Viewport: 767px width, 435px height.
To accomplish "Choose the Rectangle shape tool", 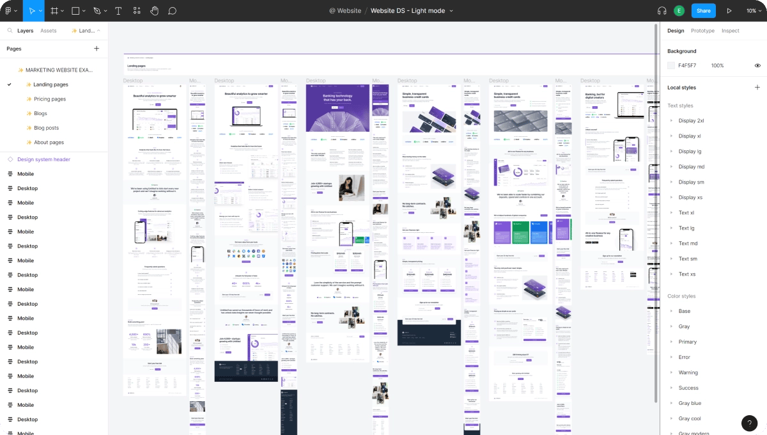I will point(75,11).
